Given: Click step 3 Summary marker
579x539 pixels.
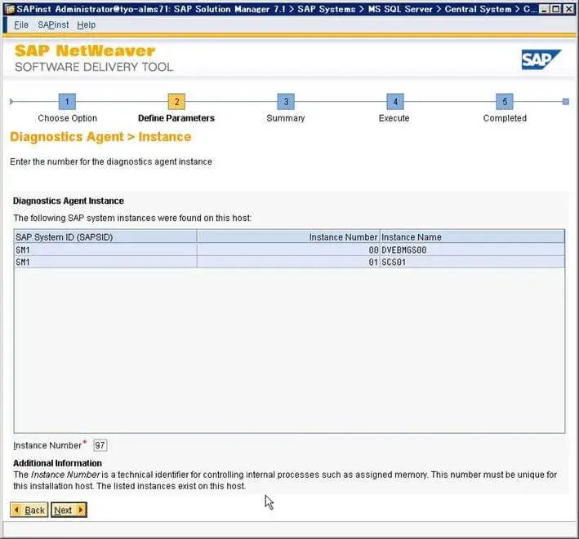Looking at the screenshot, I should [x=286, y=102].
